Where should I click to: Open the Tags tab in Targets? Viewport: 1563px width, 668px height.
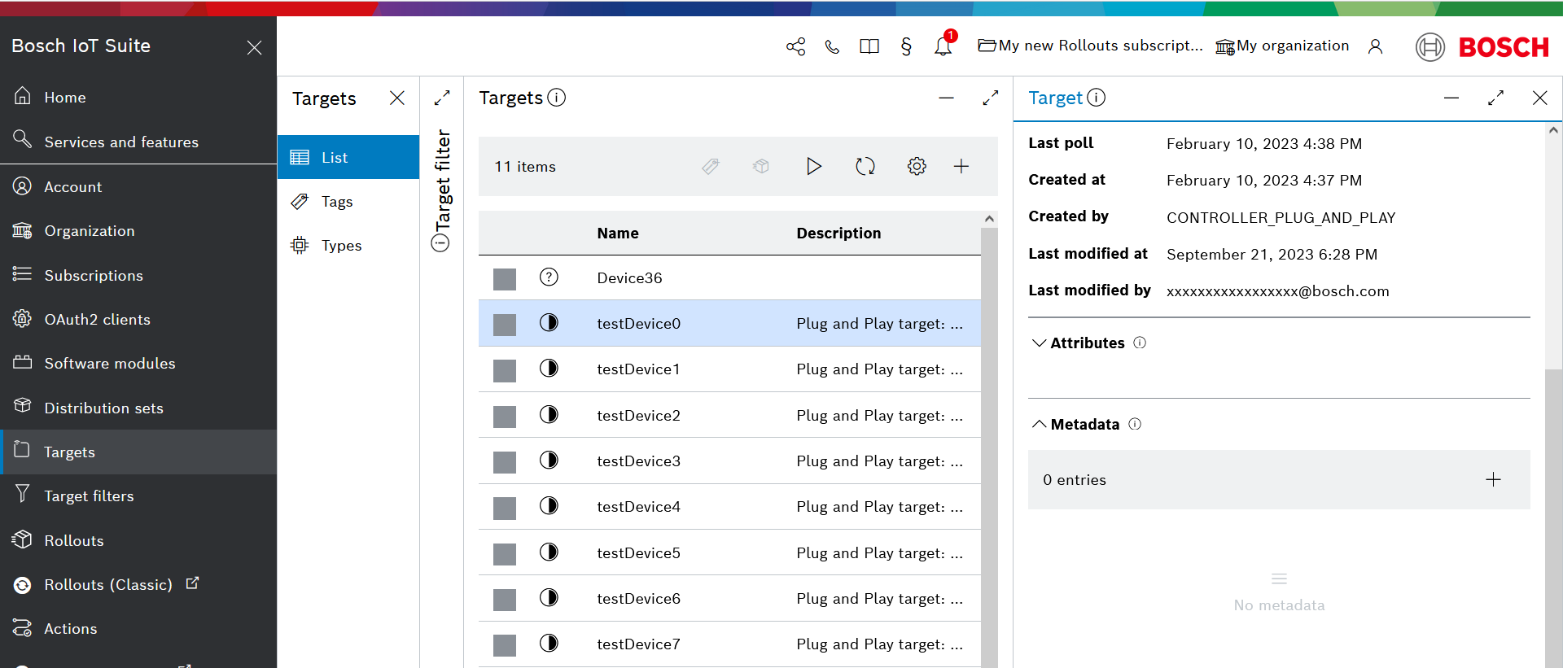pos(336,202)
